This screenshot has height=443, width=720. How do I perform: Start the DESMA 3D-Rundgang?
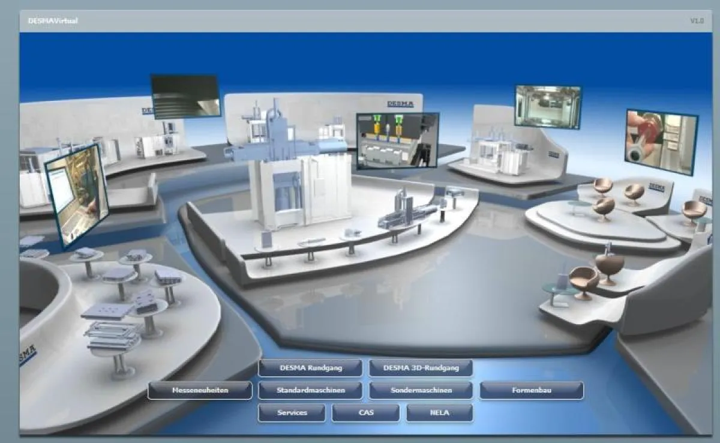(421, 368)
